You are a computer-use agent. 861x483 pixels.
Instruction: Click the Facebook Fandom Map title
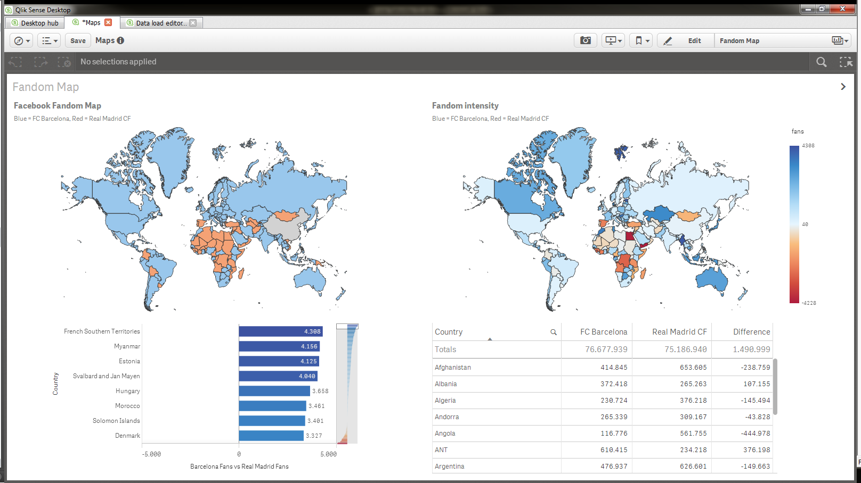[x=58, y=106]
